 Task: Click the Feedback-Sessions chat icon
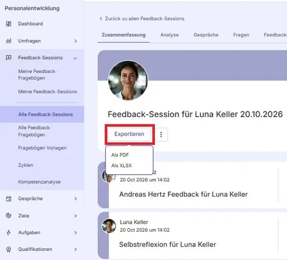pos(9,57)
